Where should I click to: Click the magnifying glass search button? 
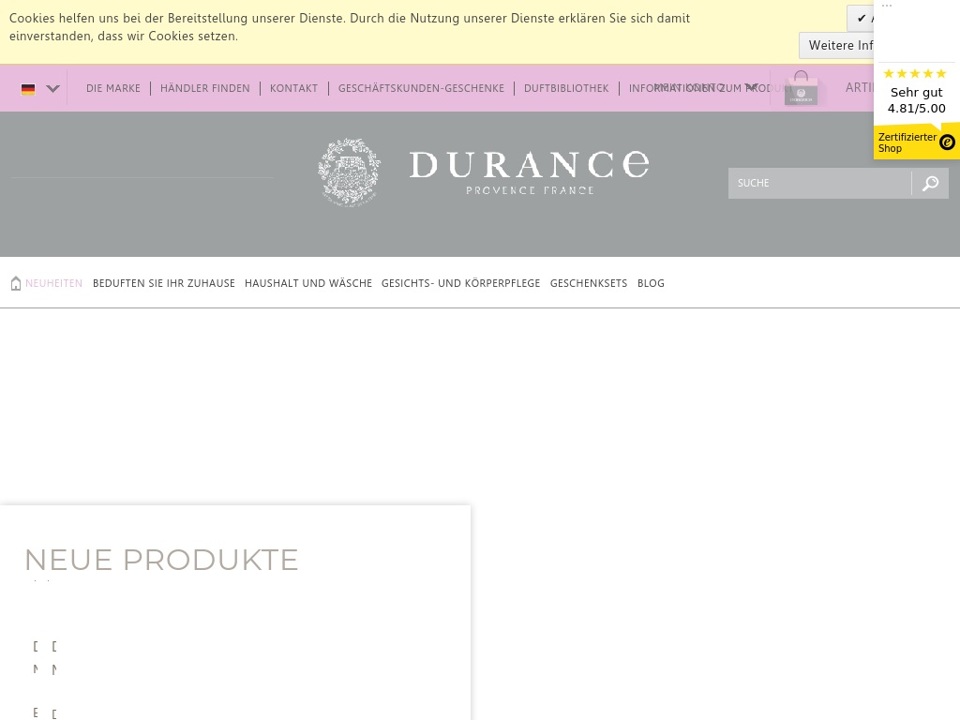(930, 184)
